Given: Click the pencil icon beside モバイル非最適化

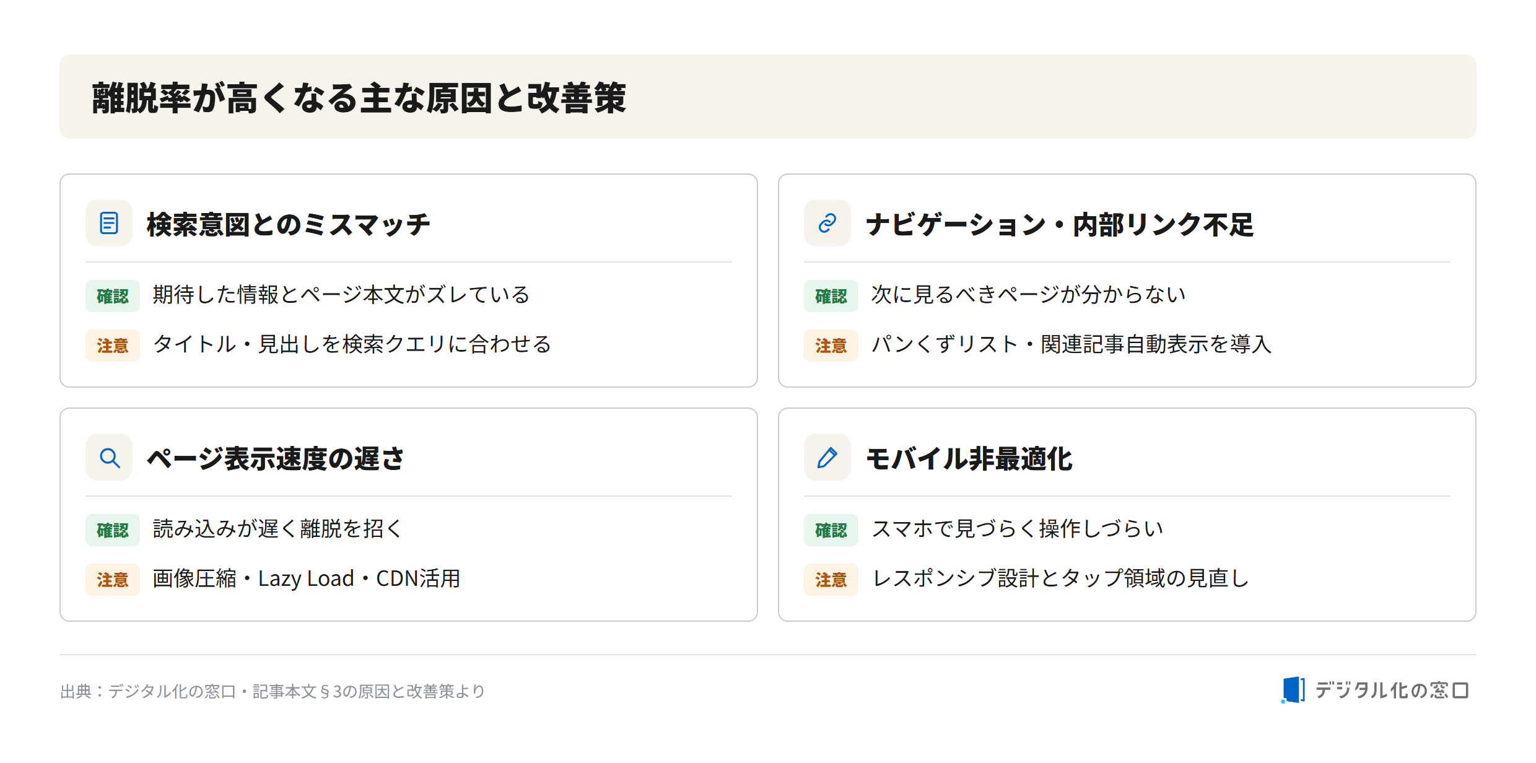Looking at the screenshot, I should point(827,457).
